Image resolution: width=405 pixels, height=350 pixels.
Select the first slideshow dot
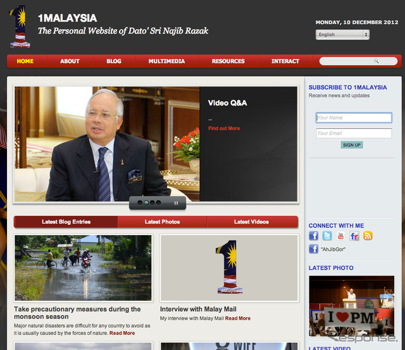140,203
